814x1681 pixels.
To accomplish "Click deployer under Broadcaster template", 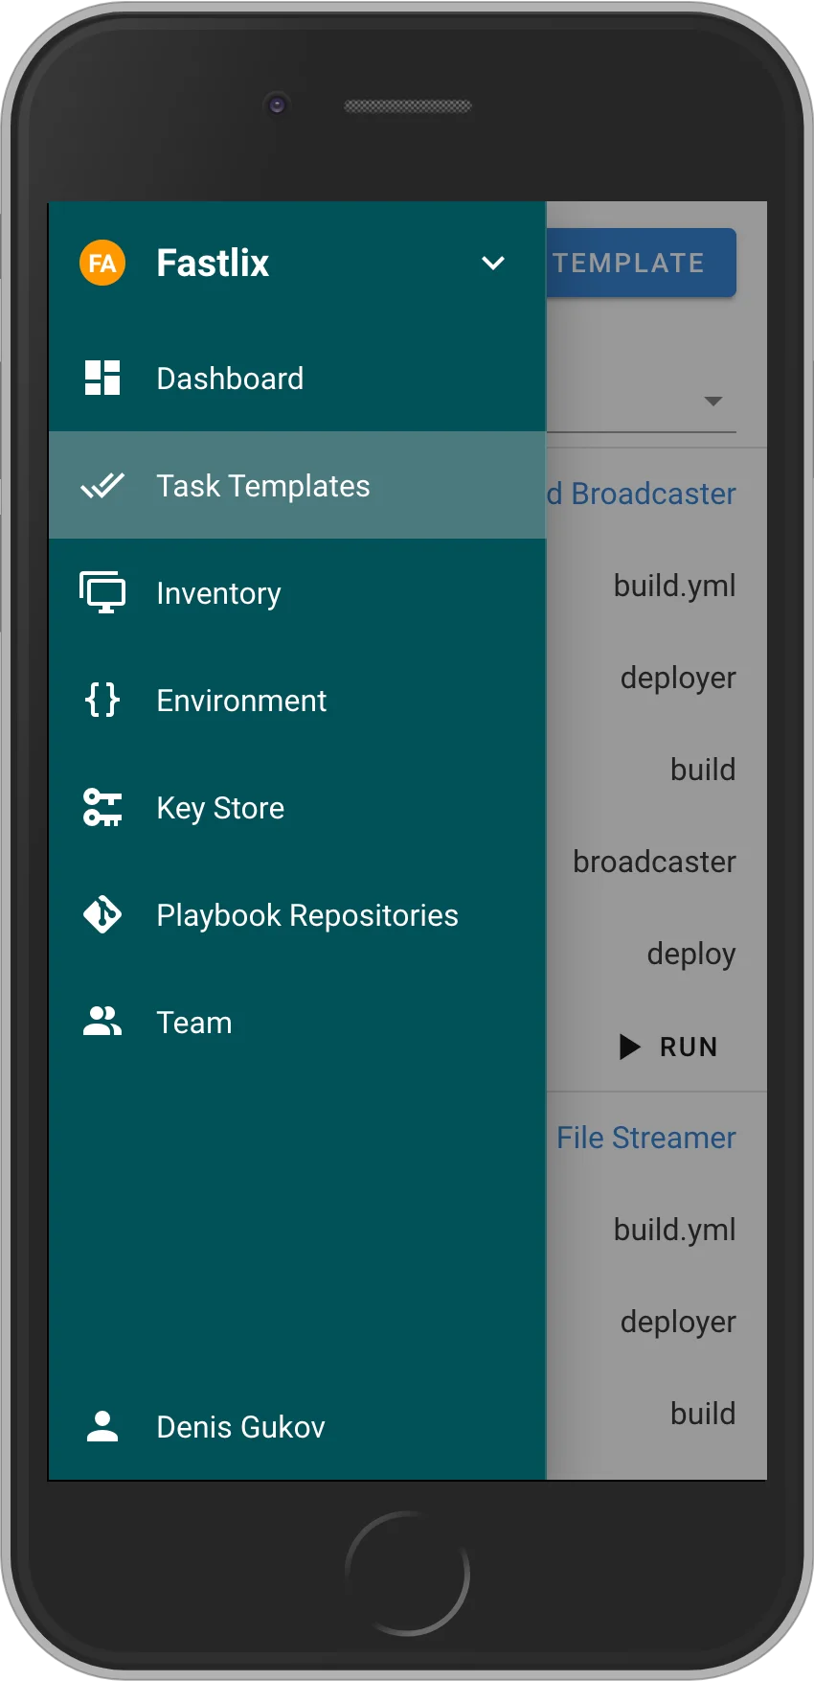I will tap(679, 679).
